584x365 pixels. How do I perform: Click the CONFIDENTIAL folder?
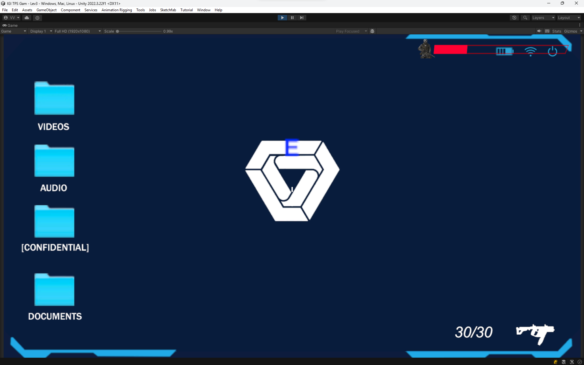[54, 222]
